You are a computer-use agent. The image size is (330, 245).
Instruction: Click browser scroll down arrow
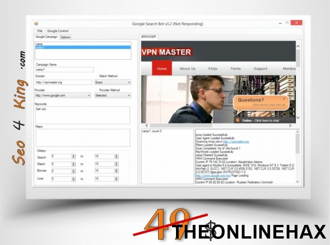tap(298, 118)
